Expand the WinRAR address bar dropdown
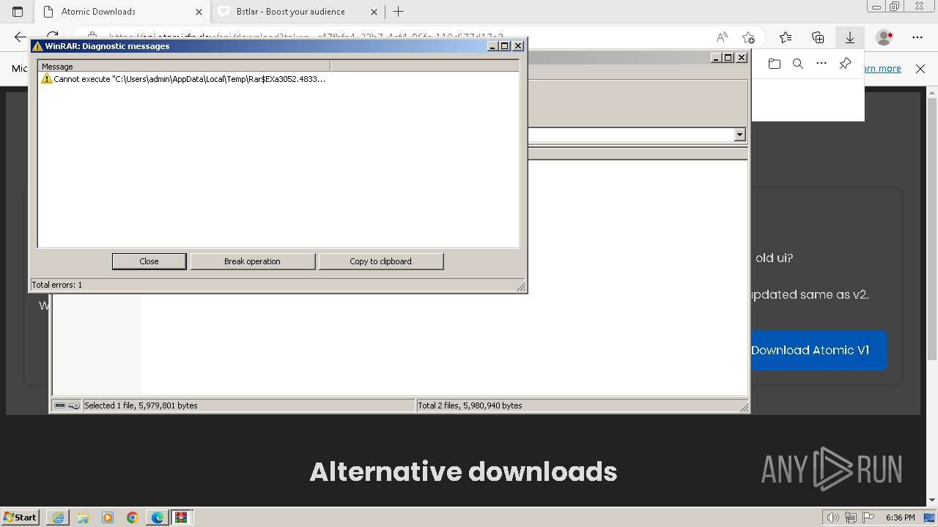The image size is (938, 527). coord(739,135)
